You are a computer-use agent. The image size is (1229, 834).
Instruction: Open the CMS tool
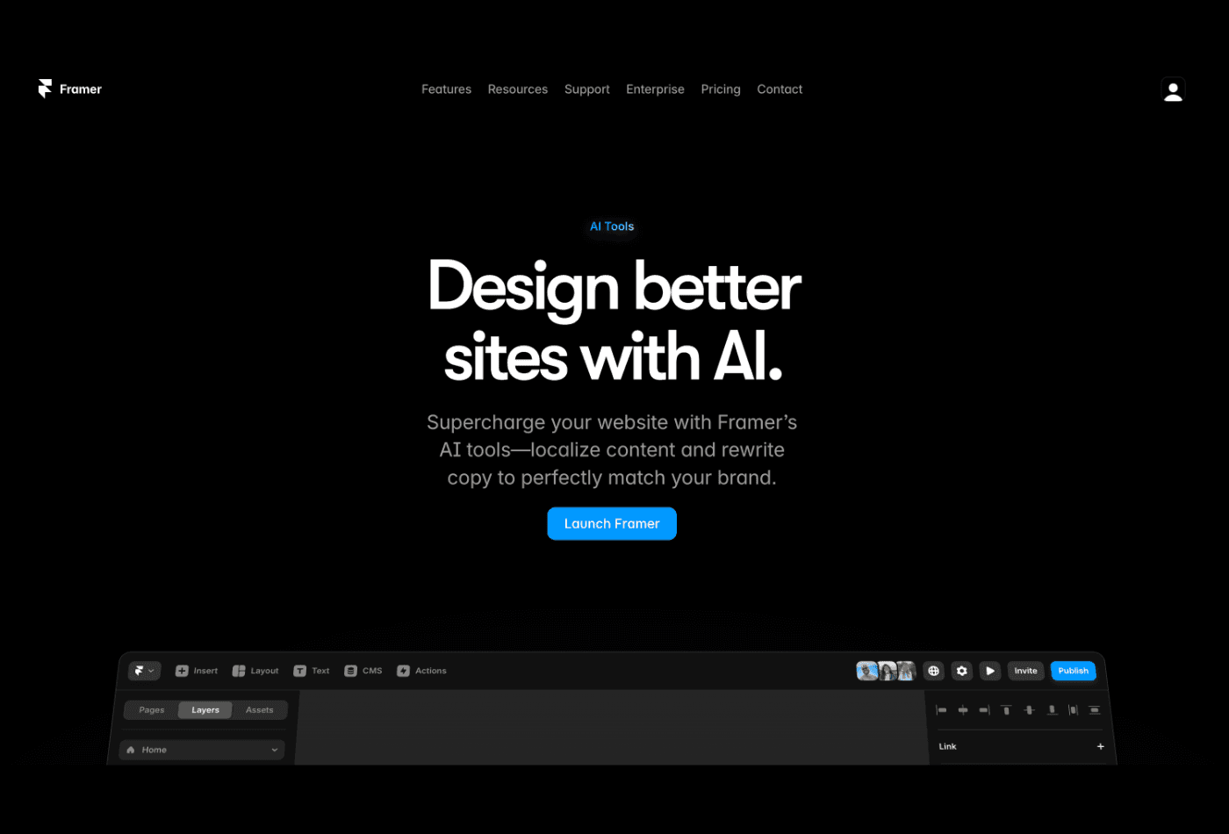(x=363, y=671)
